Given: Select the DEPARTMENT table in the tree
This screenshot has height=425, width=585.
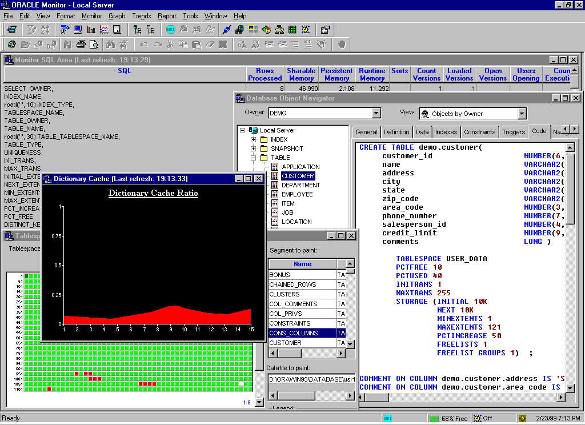Looking at the screenshot, I should click(300, 185).
